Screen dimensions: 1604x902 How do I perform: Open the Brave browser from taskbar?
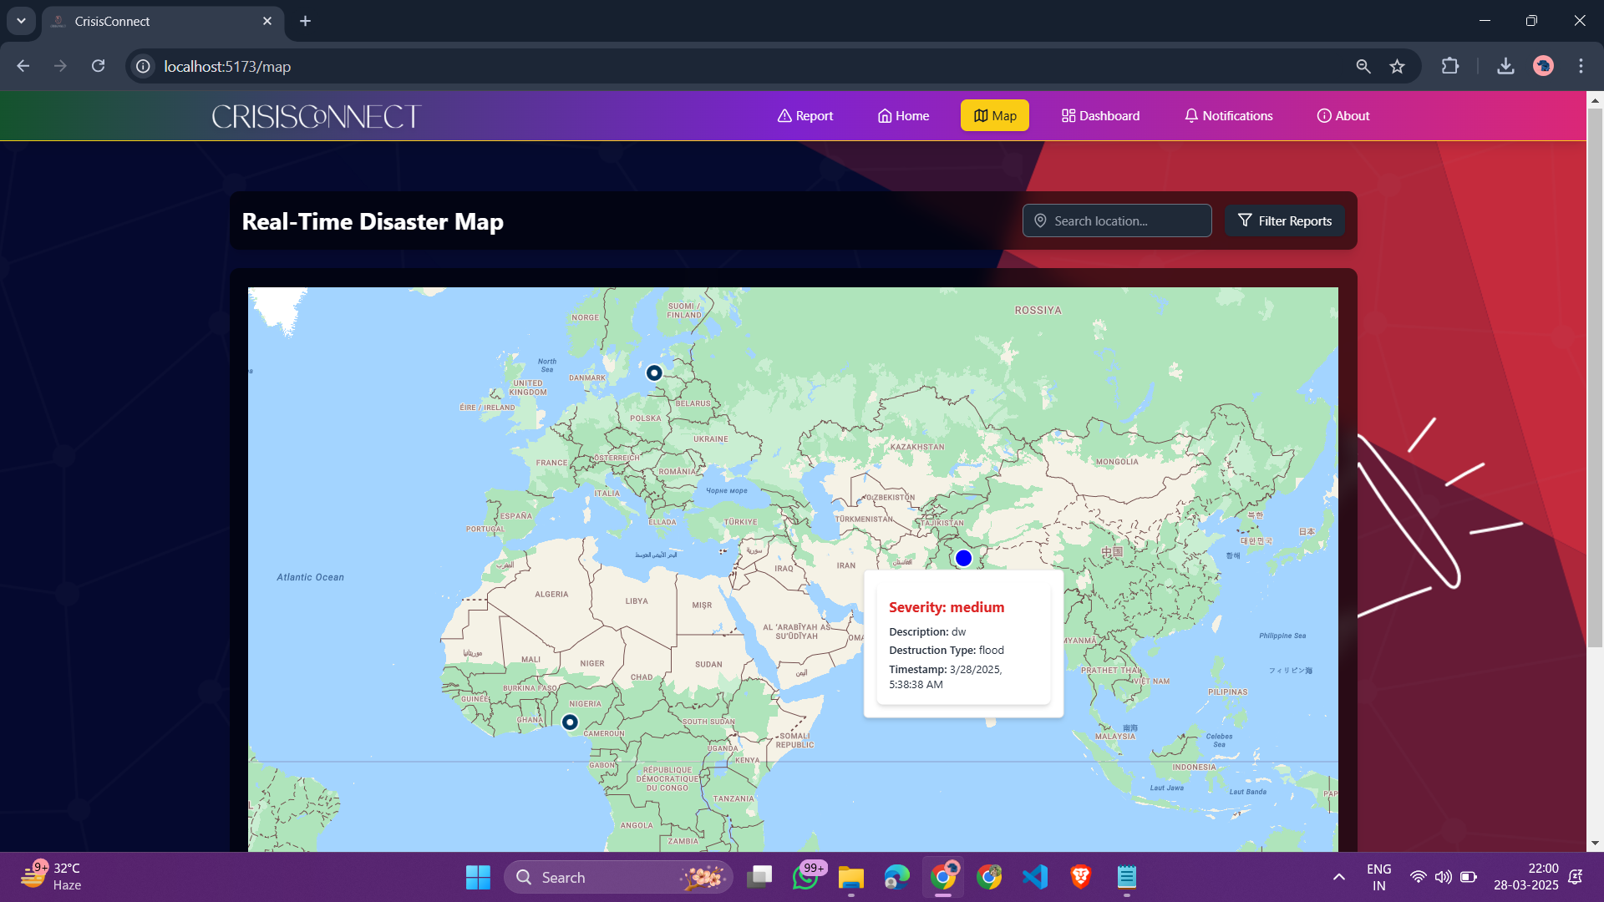pyautogui.click(x=1080, y=877)
